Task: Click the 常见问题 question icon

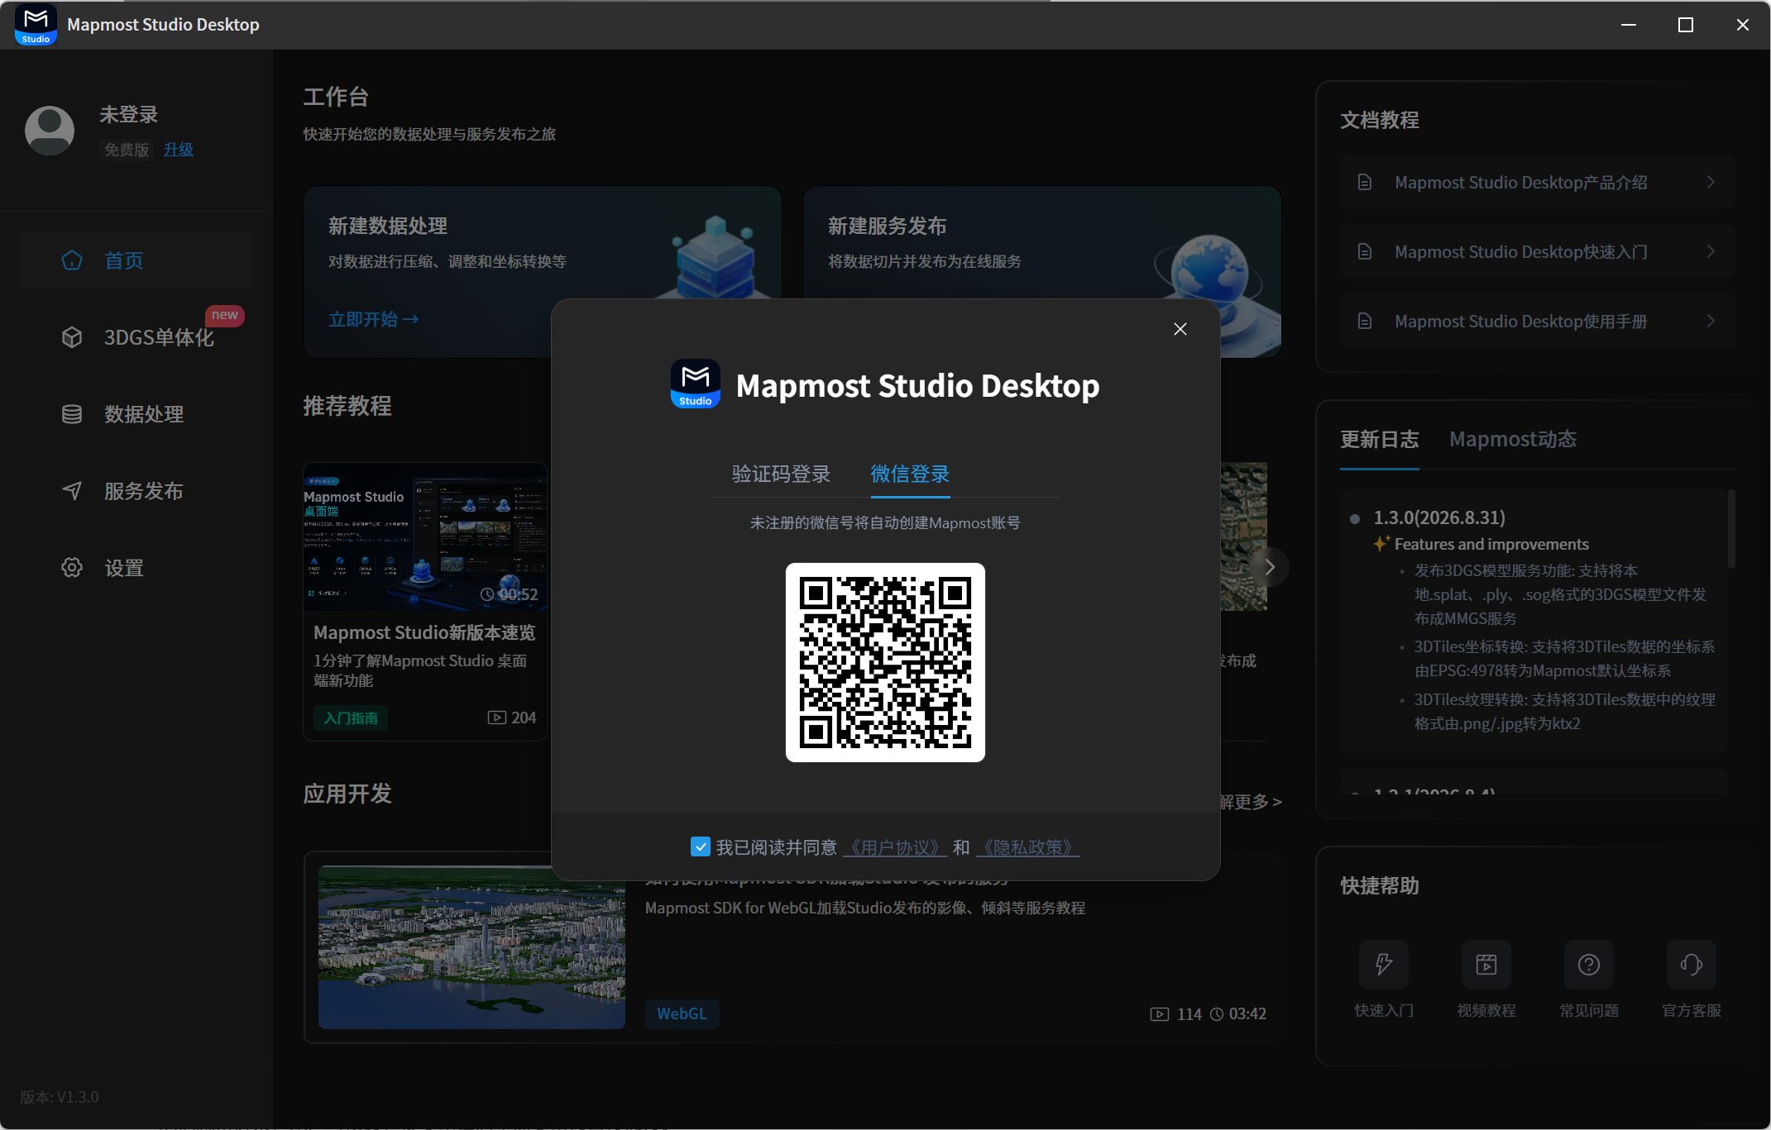Action: pos(1589,965)
